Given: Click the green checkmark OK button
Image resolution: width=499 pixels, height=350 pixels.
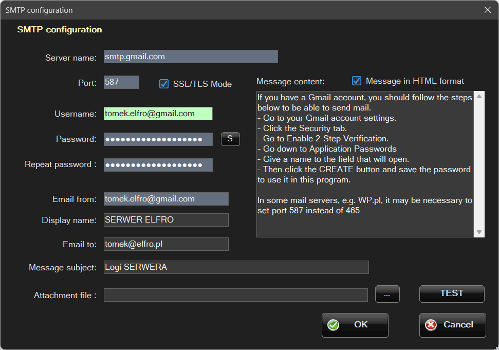Looking at the screenshot, I should (x=355, y=325).
